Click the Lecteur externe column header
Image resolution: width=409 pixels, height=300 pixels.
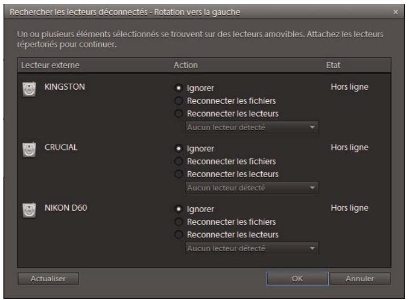pos(50,65)
